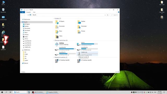Collapse the Network locations (2) group

click(x=54, y=57)
